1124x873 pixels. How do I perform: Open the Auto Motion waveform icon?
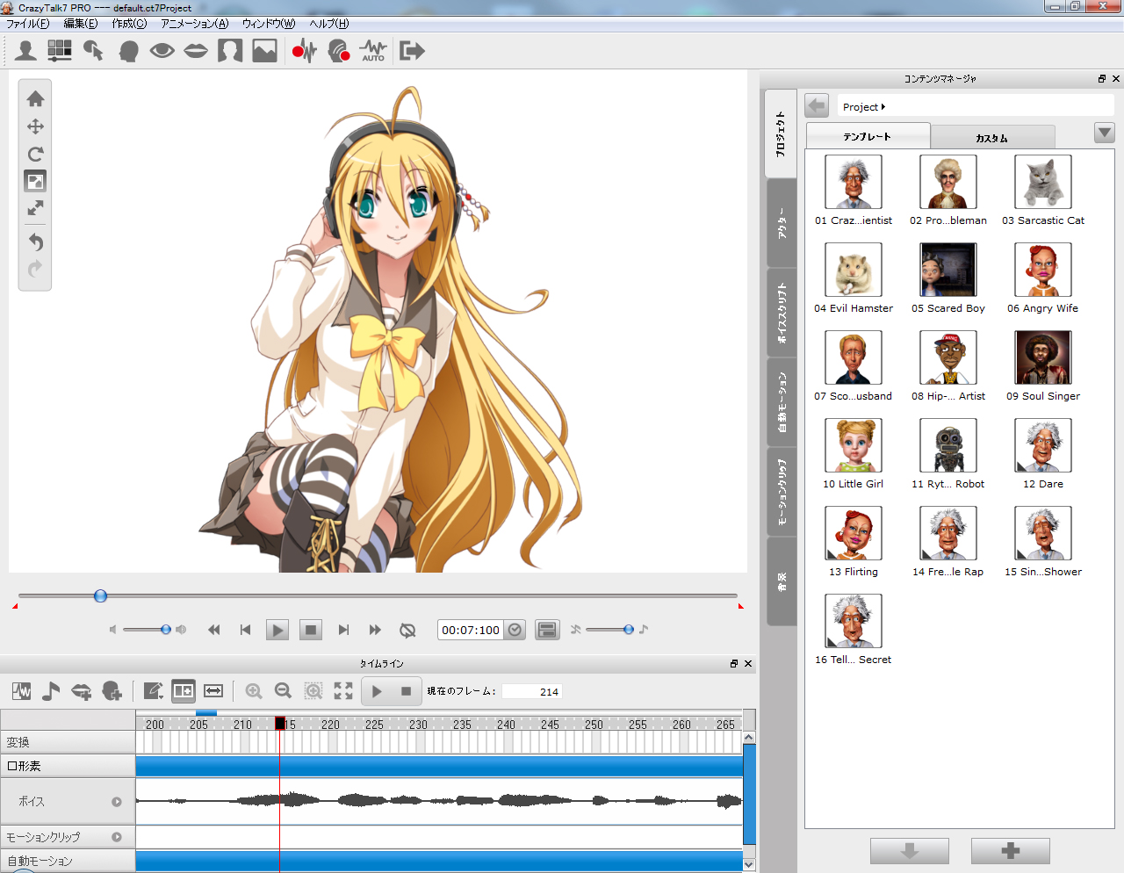click(373, 50)
